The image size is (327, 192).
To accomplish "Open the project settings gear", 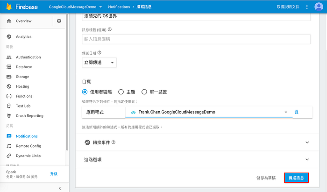I will tap(59, 21).
